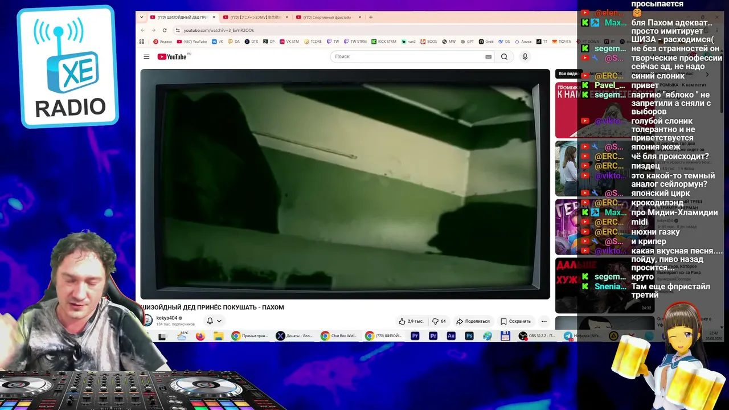
Task: Open the DTX bookmark
Action: 251,42
